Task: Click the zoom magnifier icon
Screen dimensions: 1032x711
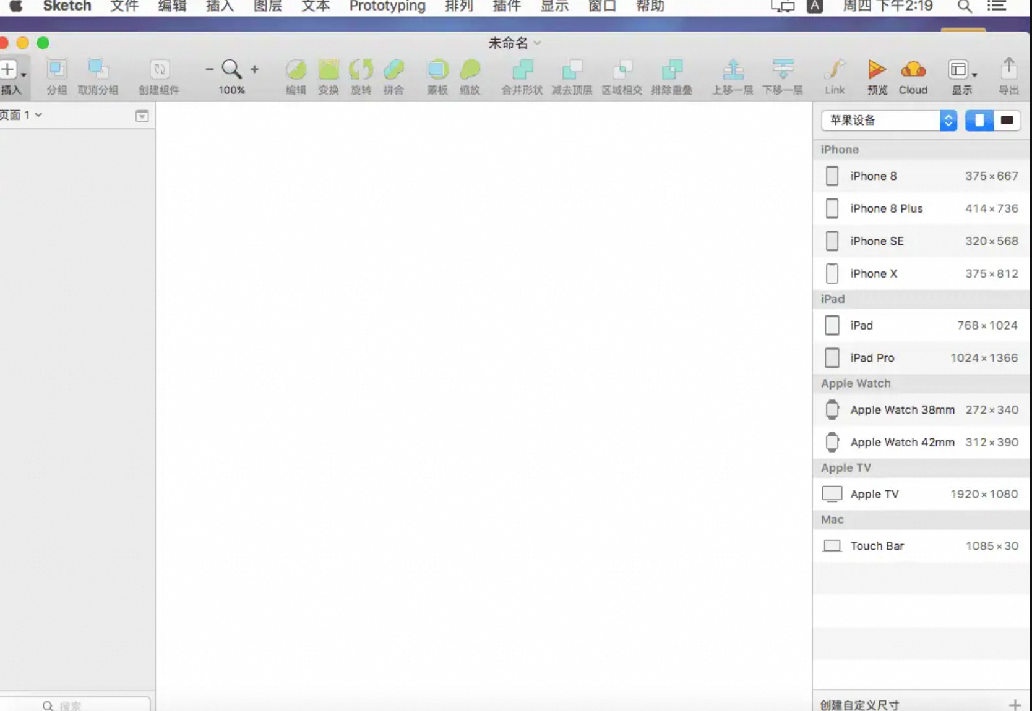Action: (x=231, y=69)
